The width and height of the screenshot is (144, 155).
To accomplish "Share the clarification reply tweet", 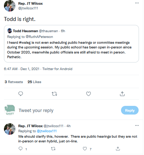I will point(118,149).
